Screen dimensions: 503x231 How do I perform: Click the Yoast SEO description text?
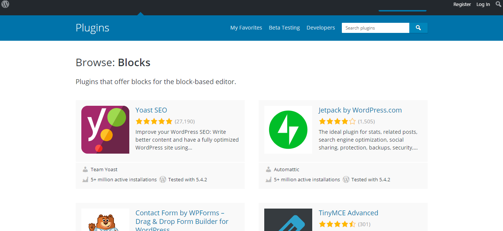tap(187, 140)
